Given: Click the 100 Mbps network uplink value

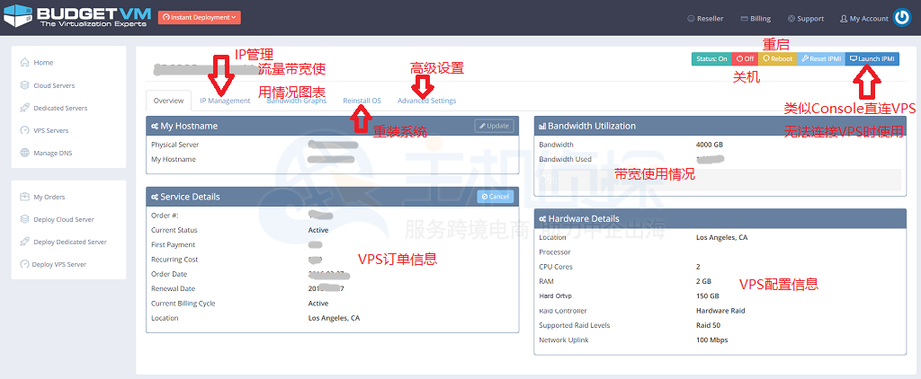Looking at the screenshot, I should click(712, 340).
